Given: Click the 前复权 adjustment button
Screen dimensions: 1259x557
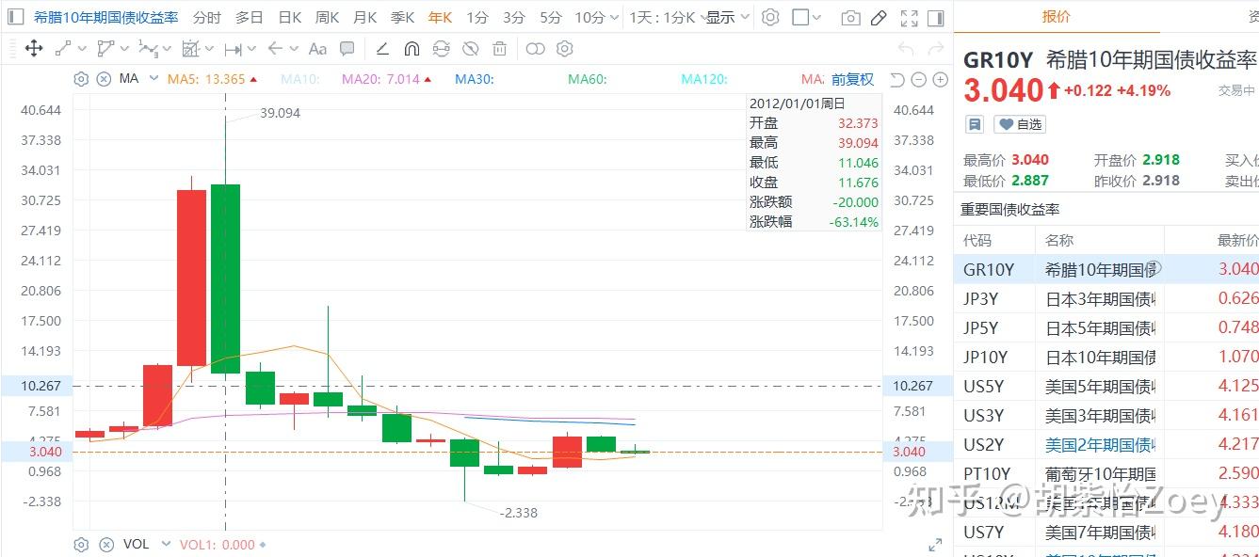Looking at the screenshot, I should [852, 80].
